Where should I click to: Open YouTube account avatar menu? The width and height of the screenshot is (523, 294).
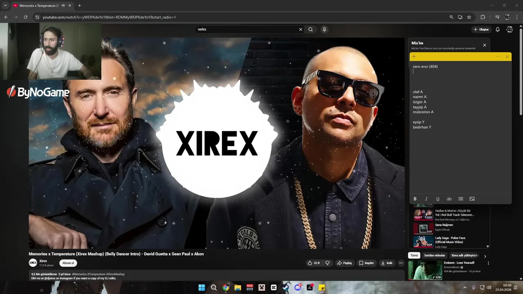[x=510, y=29]
